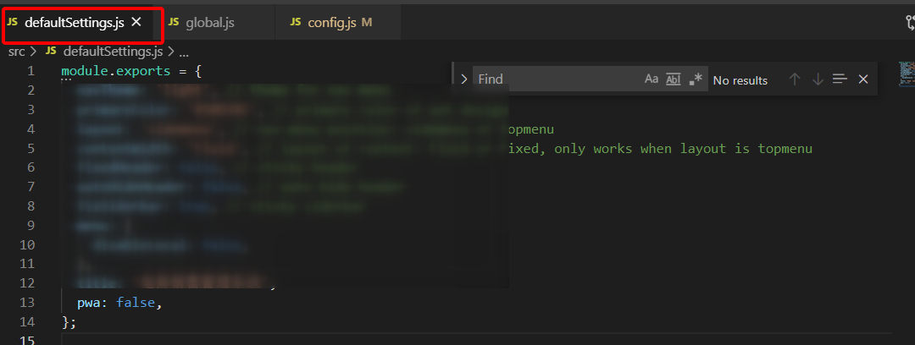The image size is (915, 345).
Task: Open the config.js tab
Action: pyautogui.click(x=331, y=22)
